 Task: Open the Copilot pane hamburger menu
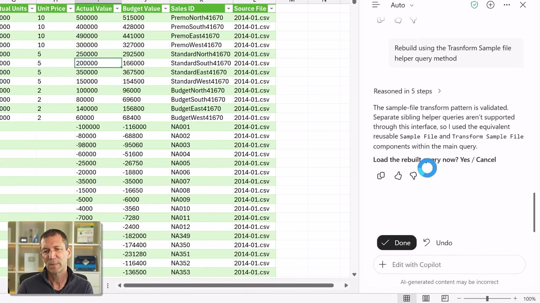click(x=376, y=5)
